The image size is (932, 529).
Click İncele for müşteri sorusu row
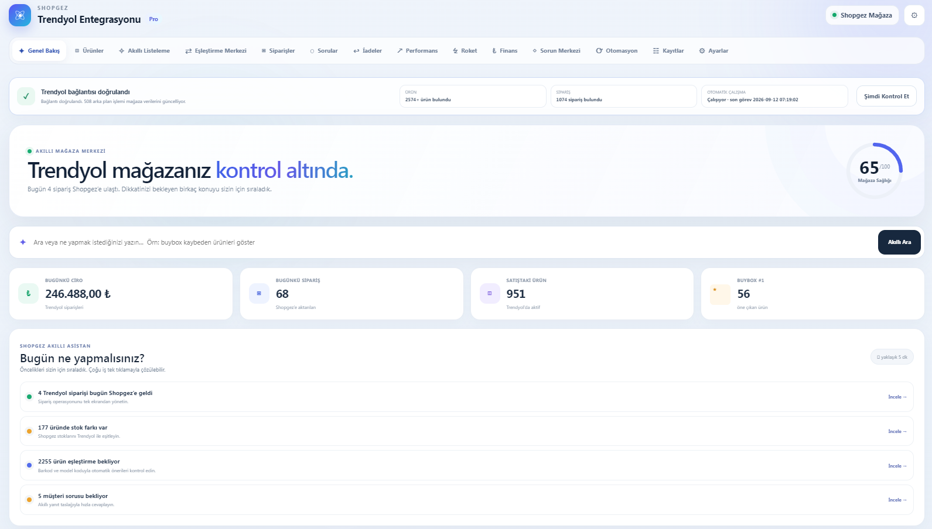(897, 500)
